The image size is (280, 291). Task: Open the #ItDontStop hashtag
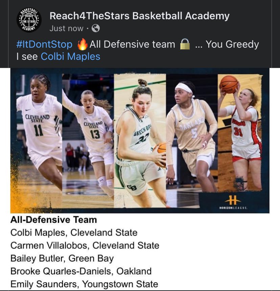[x=44, y=44]
